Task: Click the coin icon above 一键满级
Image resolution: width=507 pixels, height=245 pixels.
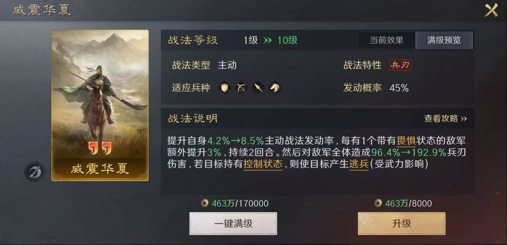Action: click(204, 203)
